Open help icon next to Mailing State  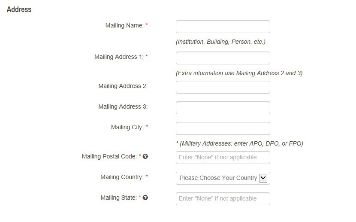point(145,198)
